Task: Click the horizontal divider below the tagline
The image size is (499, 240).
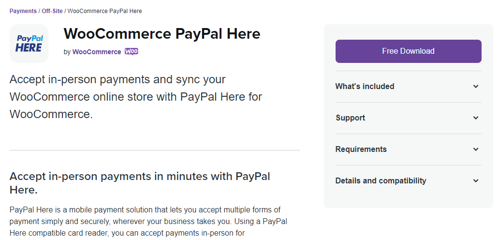Action: [155, 150]
